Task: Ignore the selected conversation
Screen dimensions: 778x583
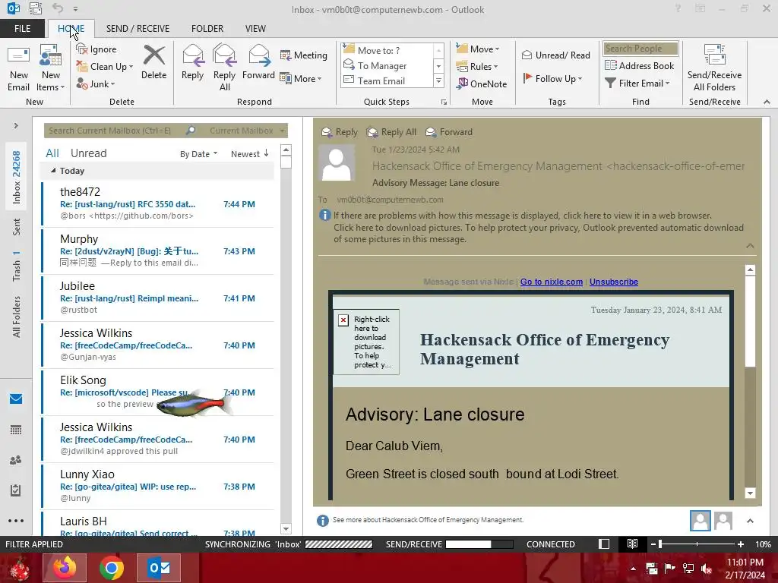Action: pyautogui.click(x=96, y=49)
